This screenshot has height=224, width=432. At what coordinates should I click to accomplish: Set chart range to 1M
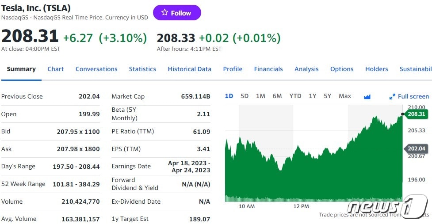[x=260, y=96]
